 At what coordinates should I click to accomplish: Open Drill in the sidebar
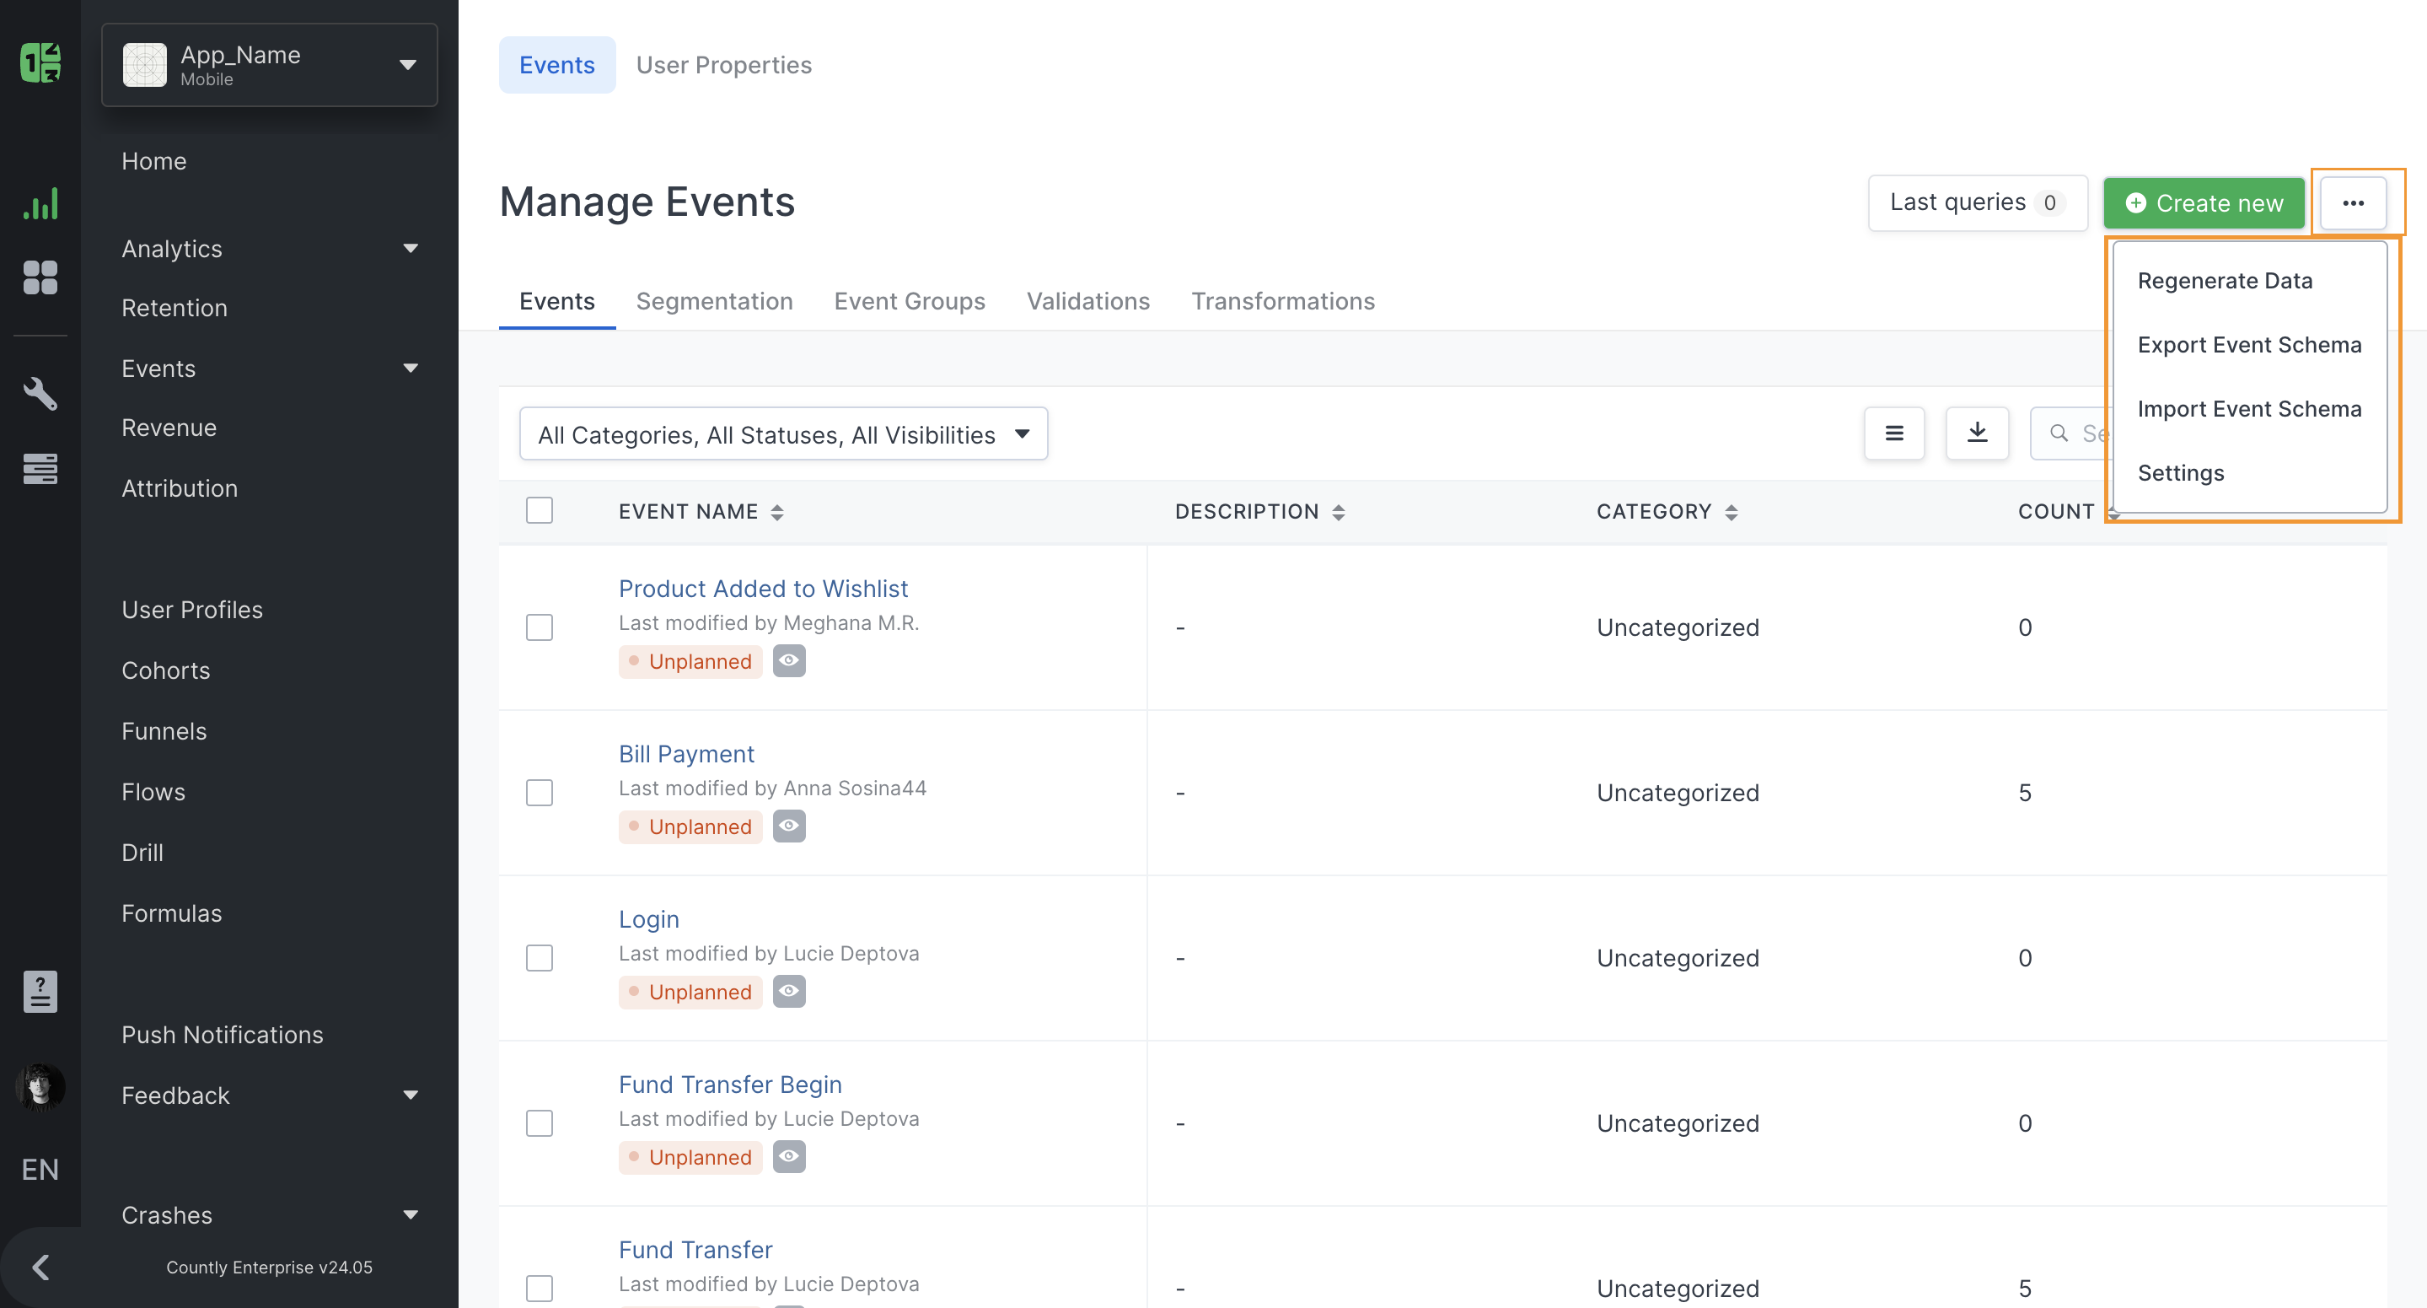click(142, 853)
